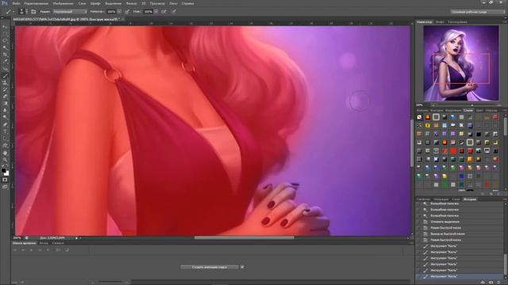Open the workspace switcher dropdown
This screenshot has height=285, width=508.
pyautogui.click(x=478, y=12)
